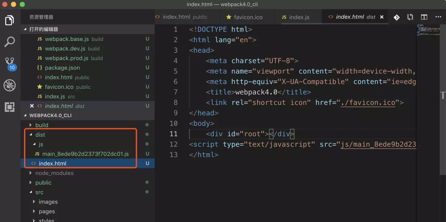This screenshot has height=222, width=446.
Task: Click the git diamond icon in editor toolbar
Action: (x=396, y=17)
